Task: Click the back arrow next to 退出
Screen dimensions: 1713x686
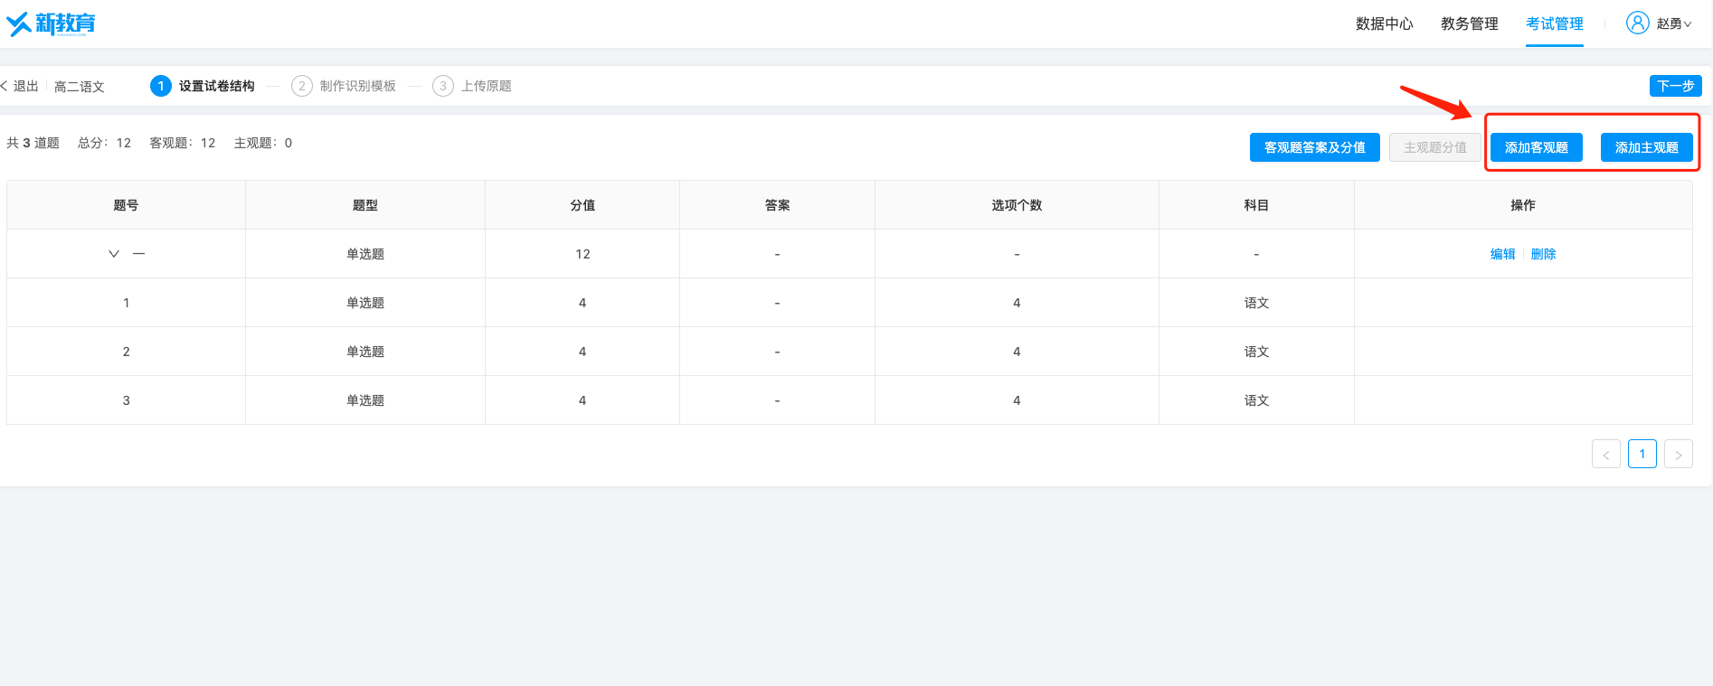Action: (5, 86)
